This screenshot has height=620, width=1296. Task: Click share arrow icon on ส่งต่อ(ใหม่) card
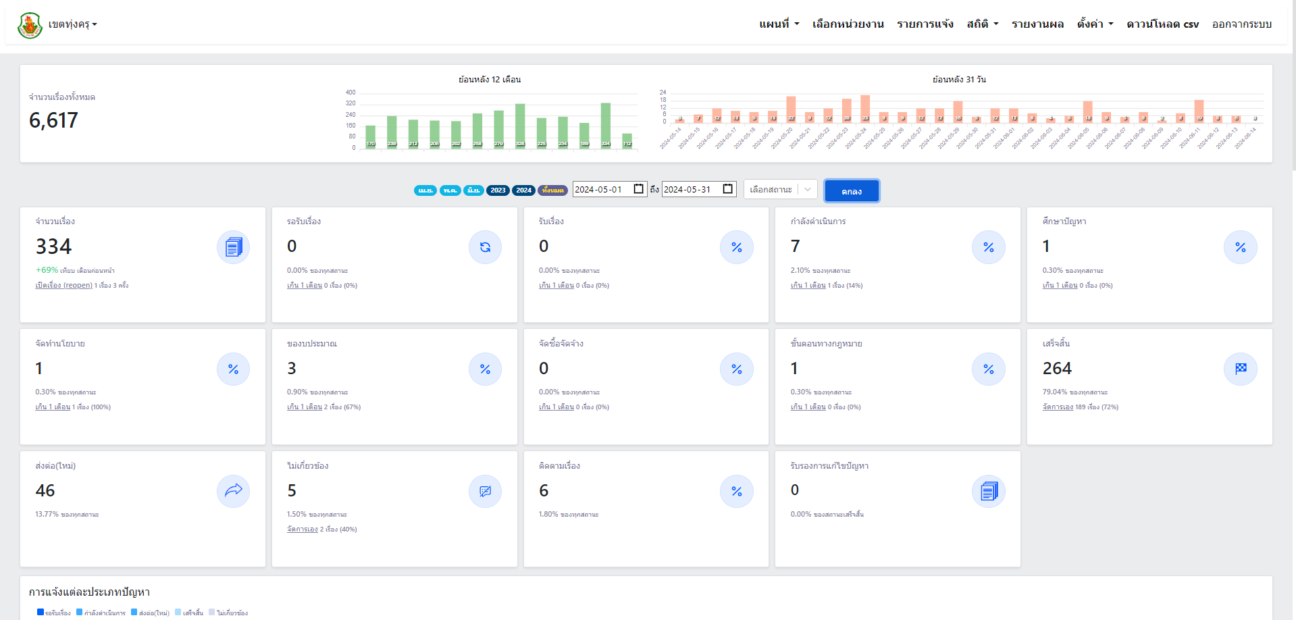pyautogui.click(x=233, y=491)
